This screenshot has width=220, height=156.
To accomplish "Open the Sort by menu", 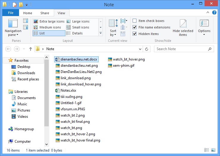I will click(113, 28).
